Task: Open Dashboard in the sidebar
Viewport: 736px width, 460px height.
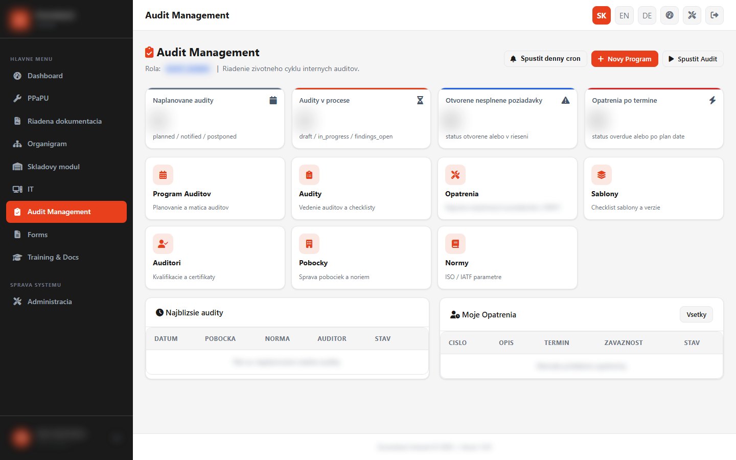Action: pos(66,76)
